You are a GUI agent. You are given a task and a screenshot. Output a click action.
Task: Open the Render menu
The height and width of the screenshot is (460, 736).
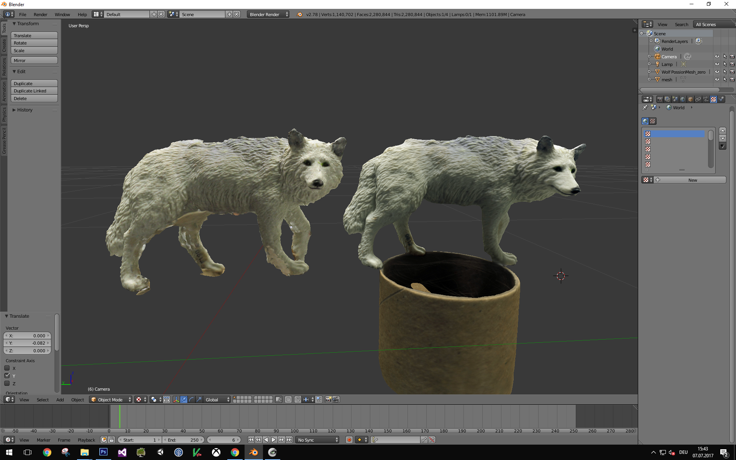click(x=40, y=14)
